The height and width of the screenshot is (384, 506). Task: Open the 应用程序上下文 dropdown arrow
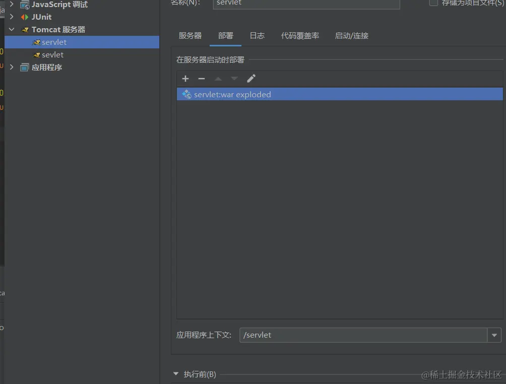494,335
